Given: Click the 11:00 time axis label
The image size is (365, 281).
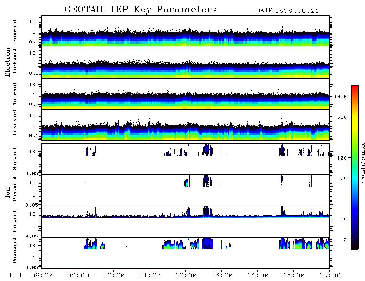Looking at the screenshot, I should point(150,275).
